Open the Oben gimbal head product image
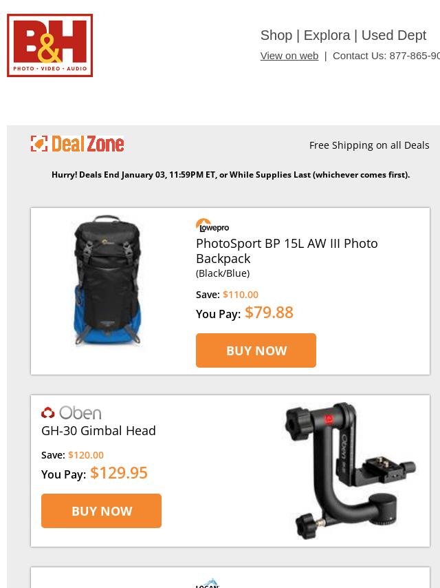The height and width of the screenshot is (588, 440). tap(350, 471)
